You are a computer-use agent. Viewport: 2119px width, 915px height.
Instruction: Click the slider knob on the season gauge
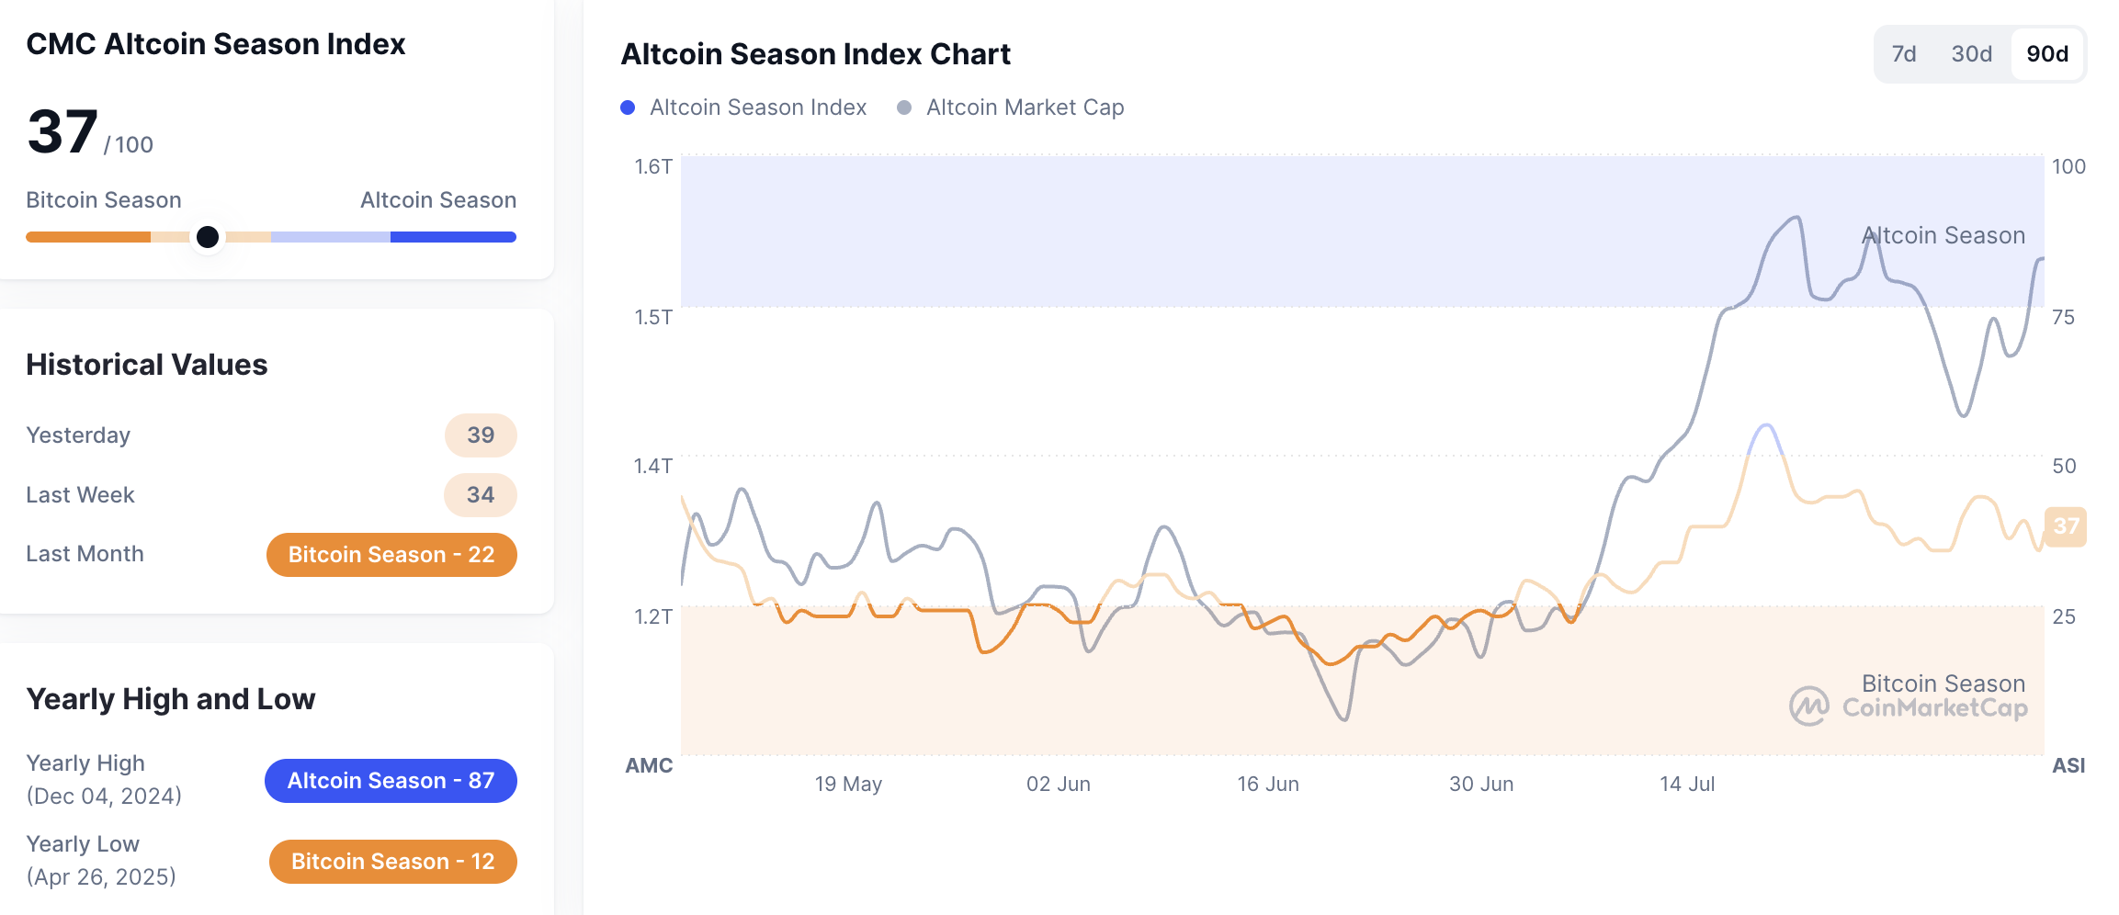pyautogui.click(x=209, y=237)
